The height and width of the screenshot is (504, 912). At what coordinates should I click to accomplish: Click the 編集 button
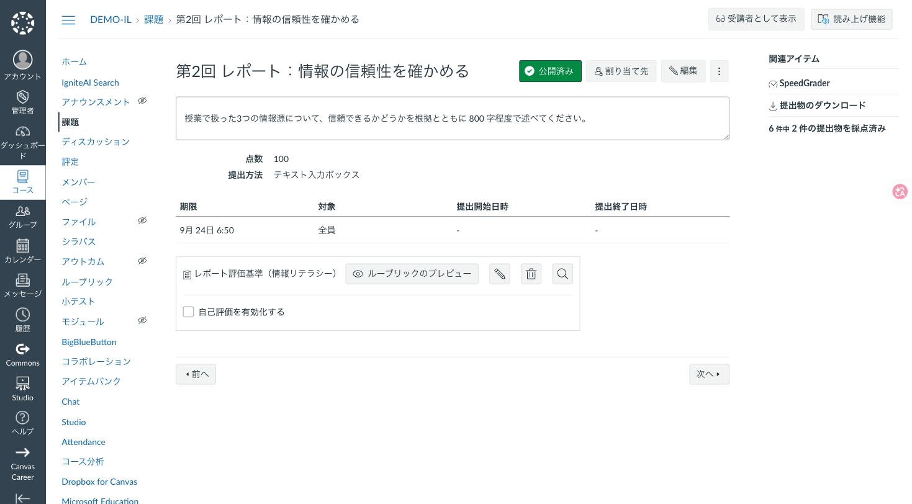pyautogui.click(x=684, y=71)
